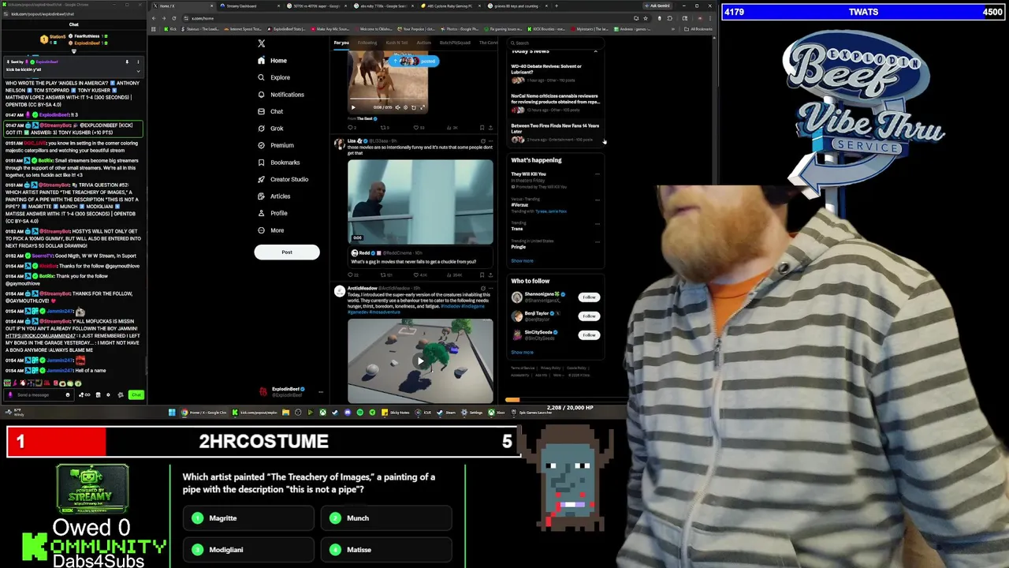The height and width of the screenshot is (568, 1009).
Task: Bookmark Liza's post about funny movies
Action: pyautogui.click(x=482, y=275)
